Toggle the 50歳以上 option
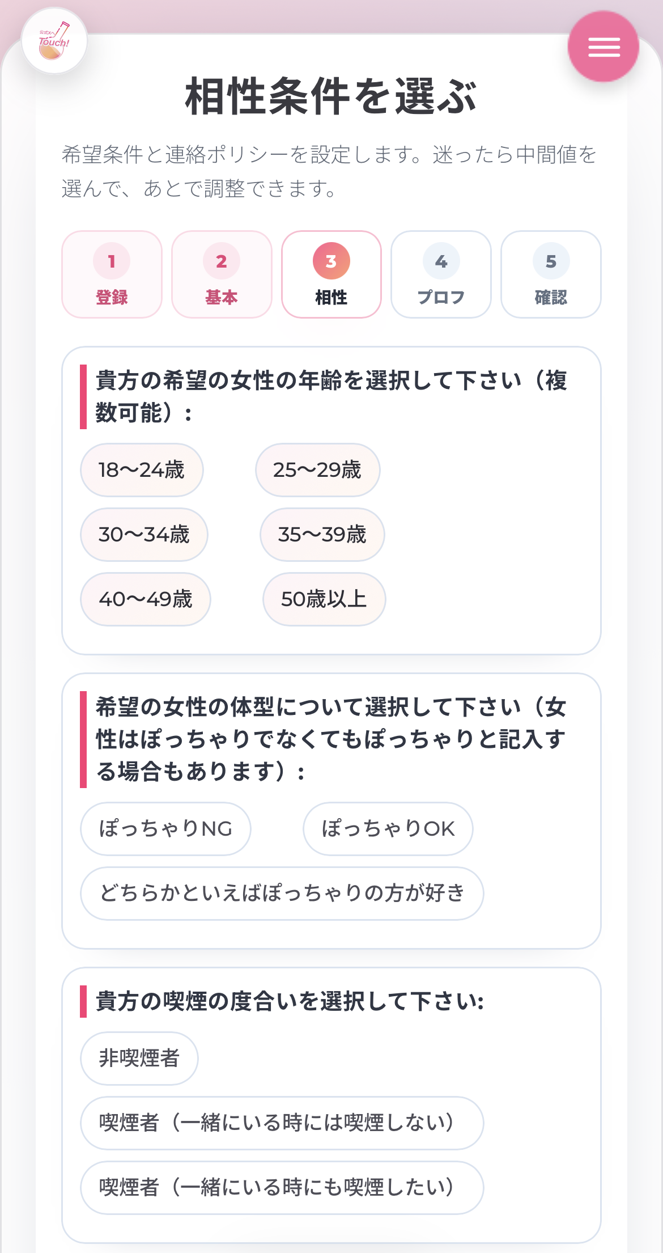 [x=324, y=599]
